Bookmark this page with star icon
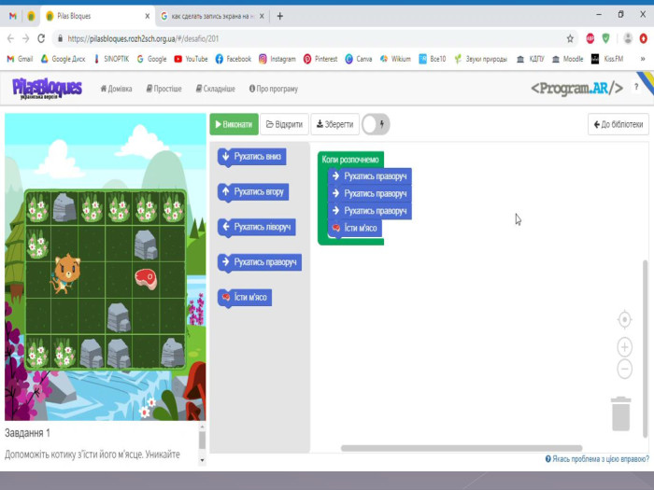This screenshot has height=490, width=654. (x=570, y=38)
